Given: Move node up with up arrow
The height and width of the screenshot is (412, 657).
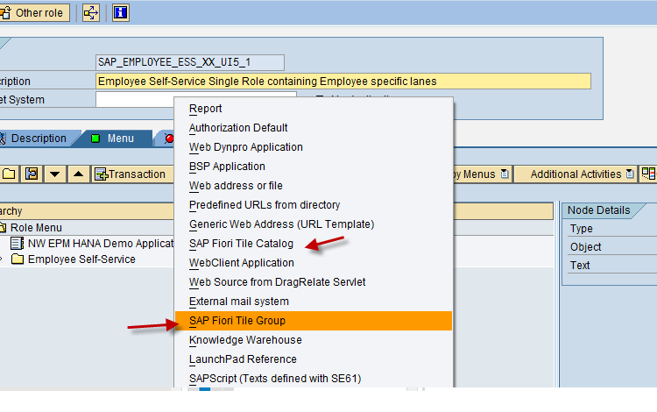Looking at the screenshot, I should [x=78, y=174].
